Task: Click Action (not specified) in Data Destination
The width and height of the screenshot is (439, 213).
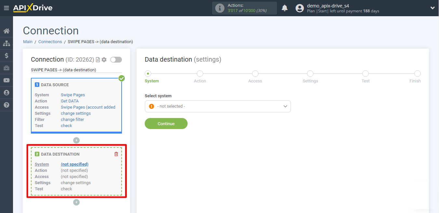Action: [x=74, y=171]
